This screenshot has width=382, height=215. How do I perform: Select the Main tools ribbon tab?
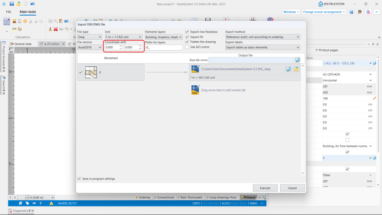(28, 12)
